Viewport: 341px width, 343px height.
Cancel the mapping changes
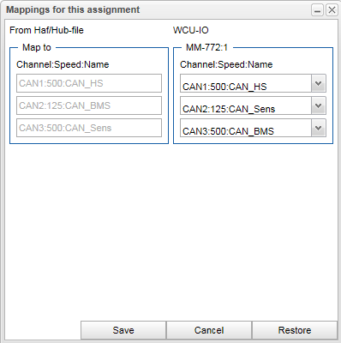coord(209,330)
